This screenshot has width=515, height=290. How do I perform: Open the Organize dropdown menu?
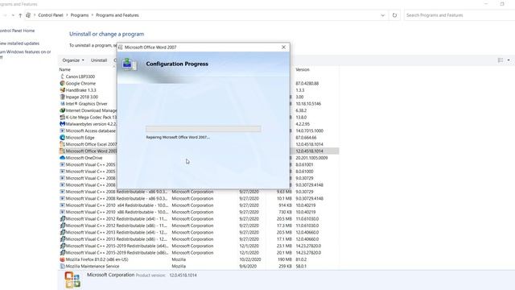click(73, 60)
